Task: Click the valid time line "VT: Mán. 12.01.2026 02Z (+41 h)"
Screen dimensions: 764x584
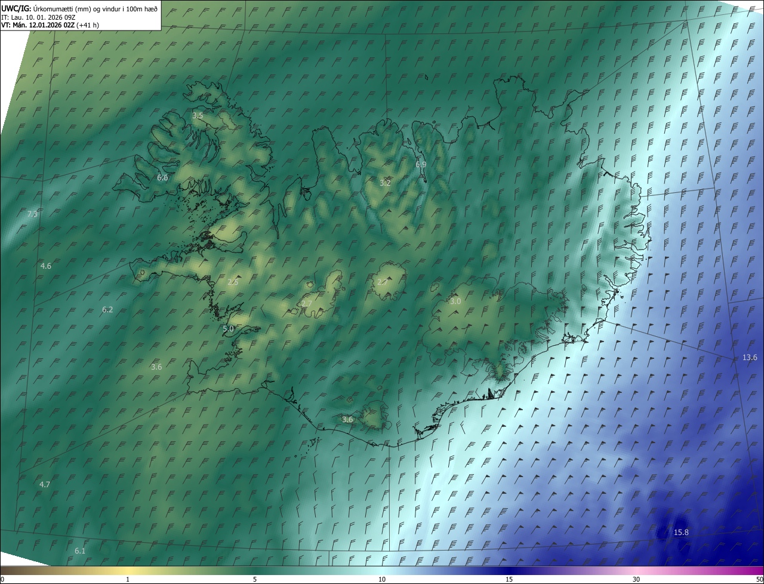Action: point(50,24)
